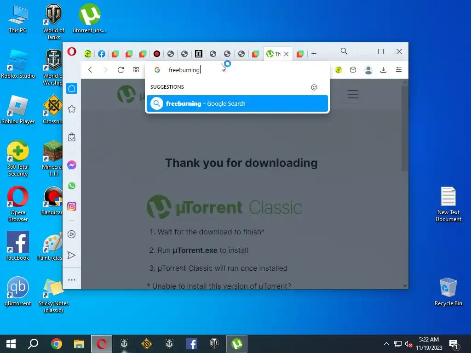Open Messenger in the Opera sidebar

72,165
